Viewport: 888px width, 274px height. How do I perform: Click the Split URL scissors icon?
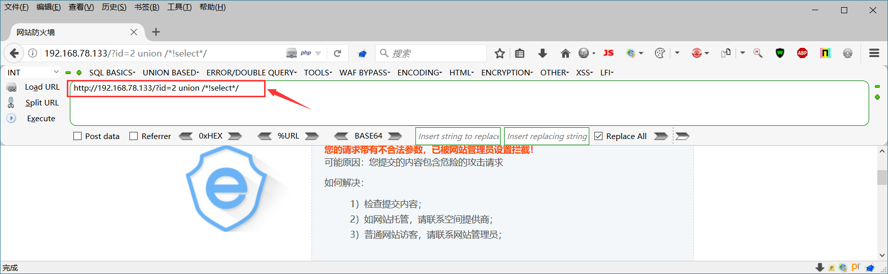coord(11,102)
